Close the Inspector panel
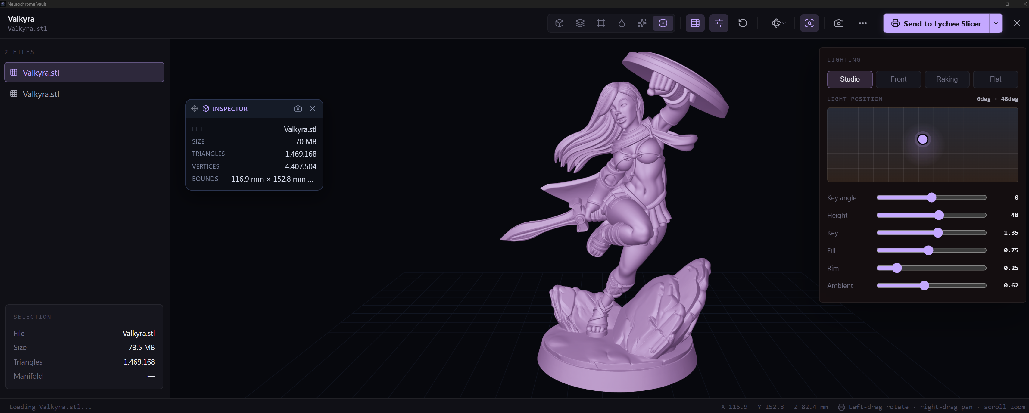 [312, 109]
